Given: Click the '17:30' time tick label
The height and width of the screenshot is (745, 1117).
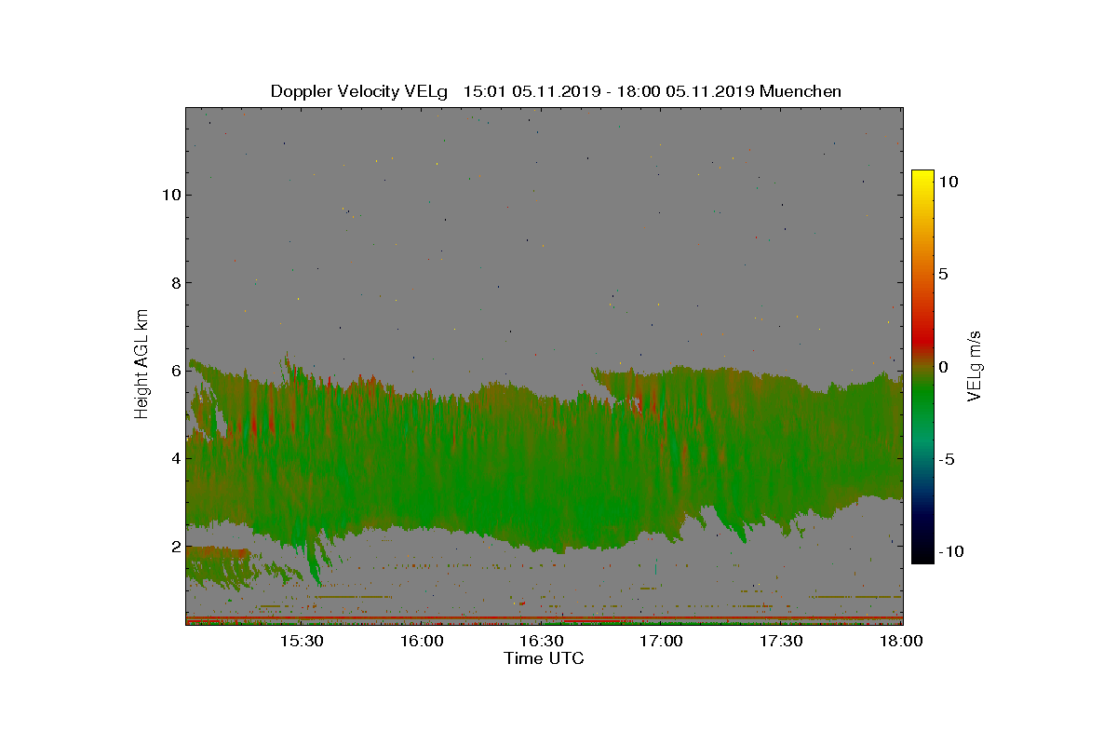Looking at the screenshot, I should click(x=782, y=641).
